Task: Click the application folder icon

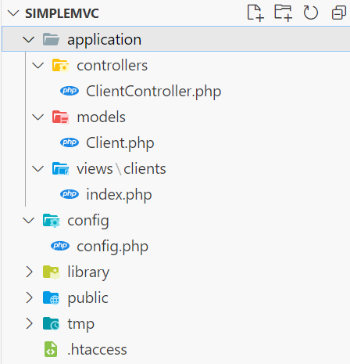Action: click(x=51, y=39)
